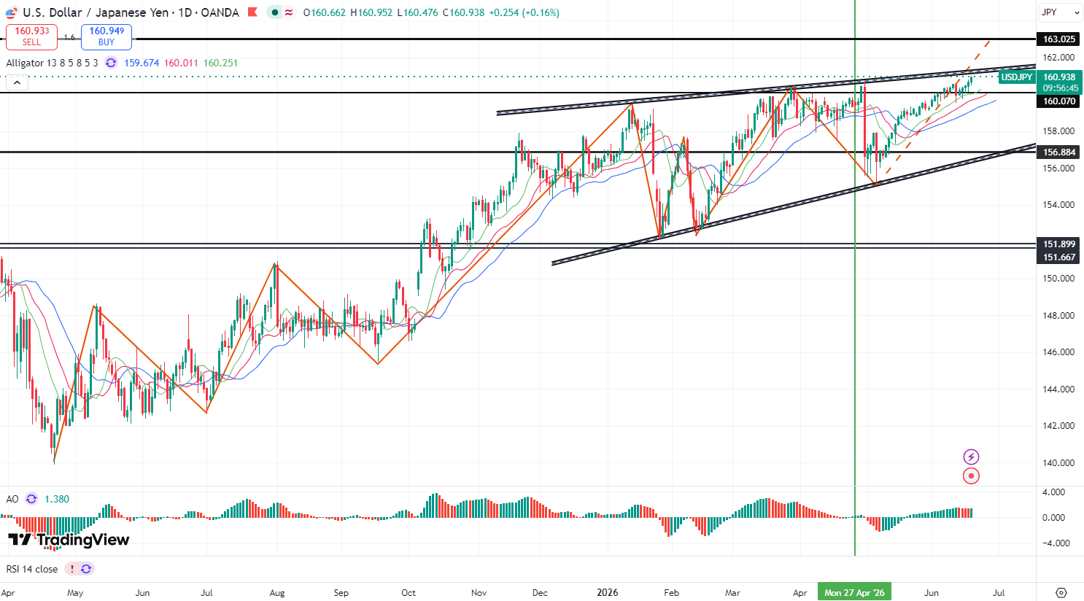Click the SELL 160.933 button
1084x601 pixels.
tap(31, 36)
